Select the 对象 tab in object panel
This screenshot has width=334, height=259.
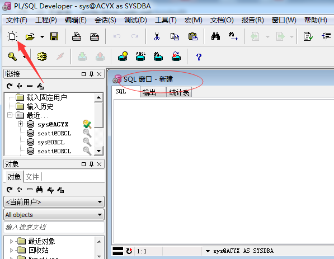pos(14,177)
